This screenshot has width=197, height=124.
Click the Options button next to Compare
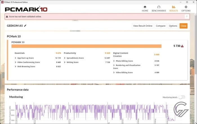coord(173,26)
